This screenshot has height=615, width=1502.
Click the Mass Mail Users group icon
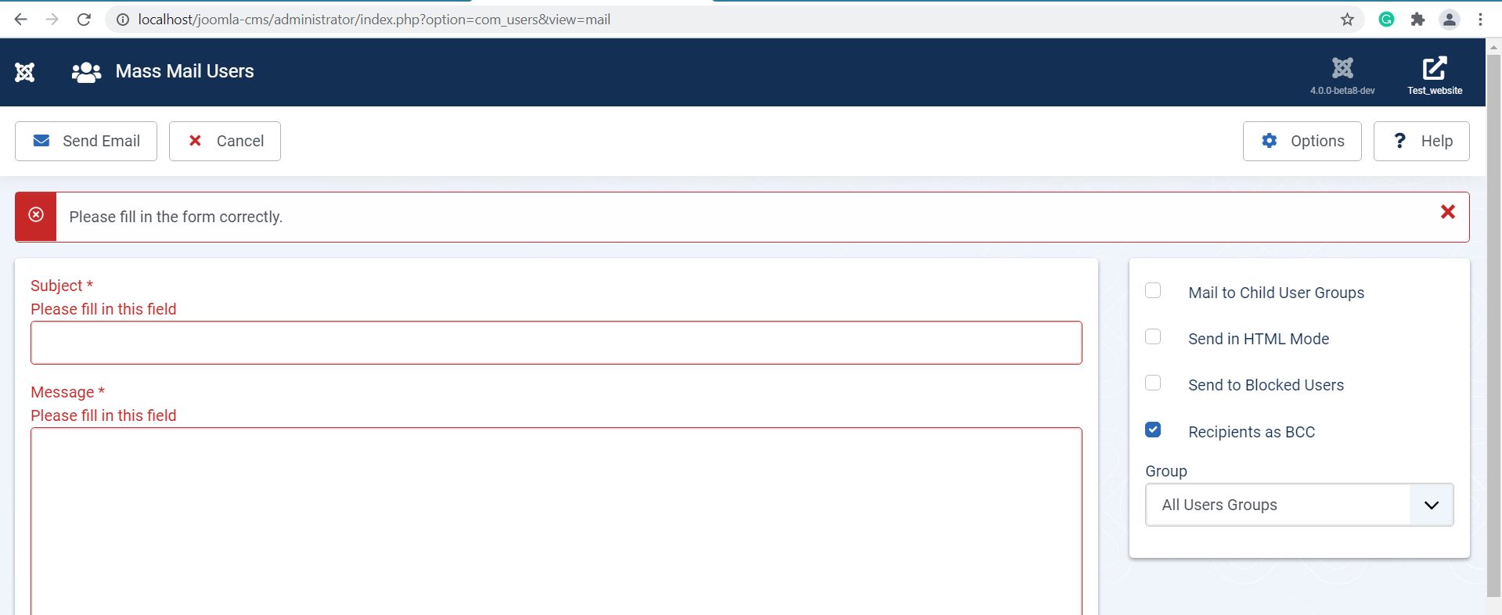click(86, 72)
